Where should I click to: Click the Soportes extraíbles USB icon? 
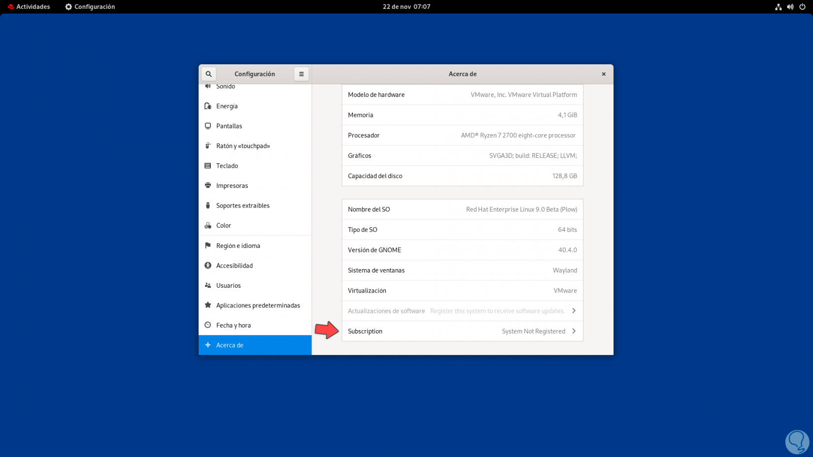point(208,206)
